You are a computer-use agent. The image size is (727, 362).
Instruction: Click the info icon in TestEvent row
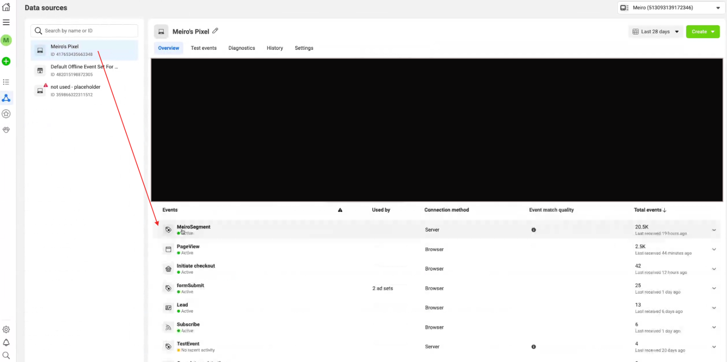tap(534, 347)
